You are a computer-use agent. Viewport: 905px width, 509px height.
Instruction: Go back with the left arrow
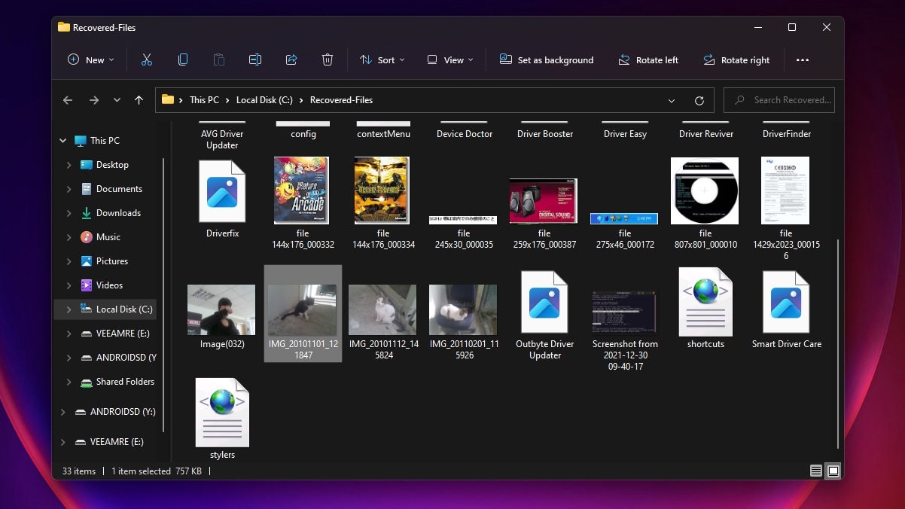click(68, 100)
